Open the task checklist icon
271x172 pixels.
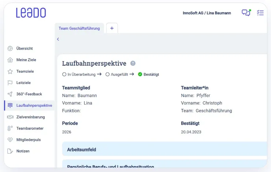(x=260, y=13)
